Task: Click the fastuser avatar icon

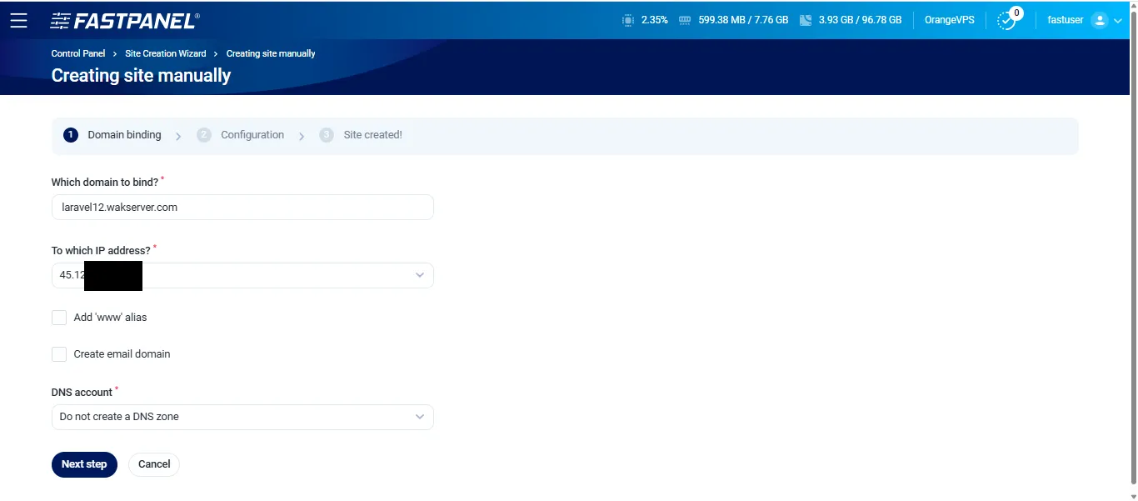Action: click(1100, 21)
